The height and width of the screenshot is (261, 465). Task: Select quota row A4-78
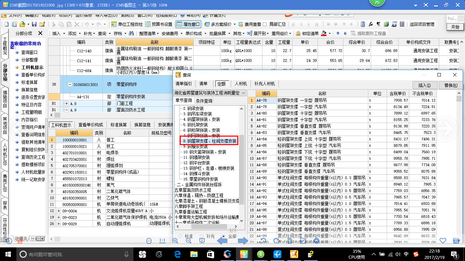[x=342, y=100]
